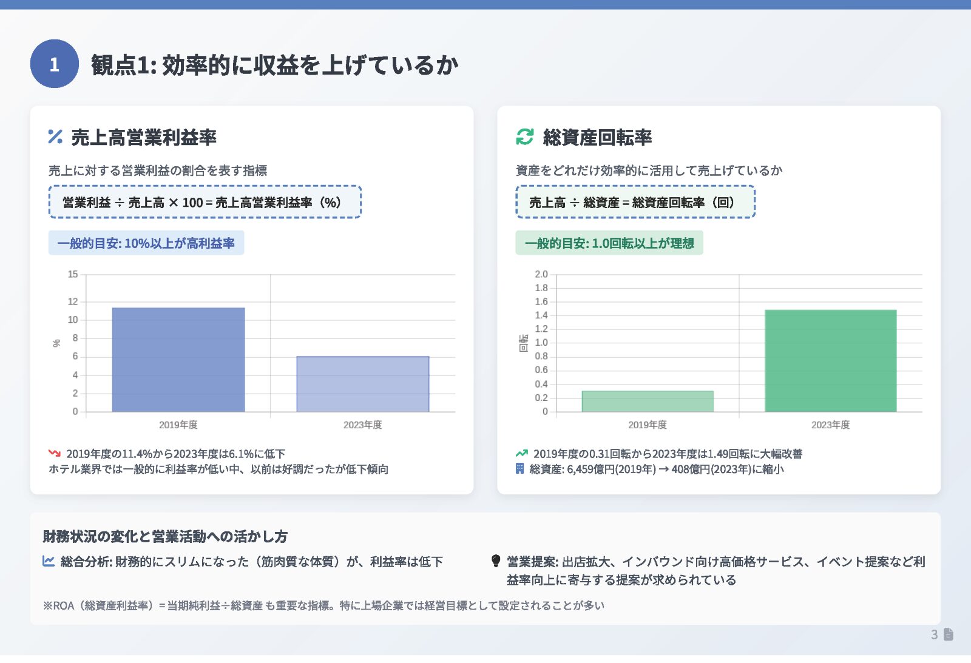
Task: Click the text 売上に対する営業利益の割合を表す指標
Action: point(158,170)
